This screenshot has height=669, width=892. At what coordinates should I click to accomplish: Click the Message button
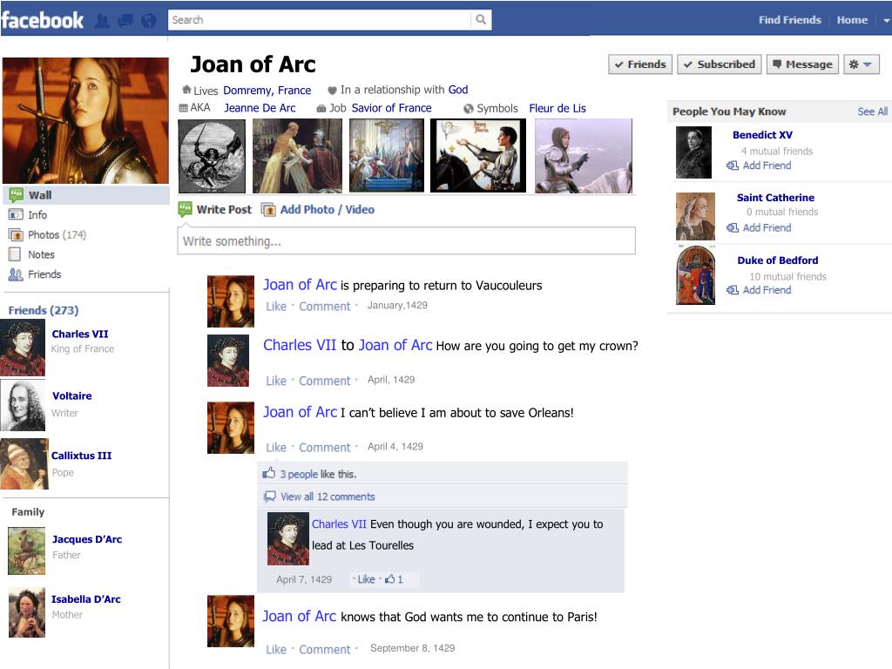(802, 64)
